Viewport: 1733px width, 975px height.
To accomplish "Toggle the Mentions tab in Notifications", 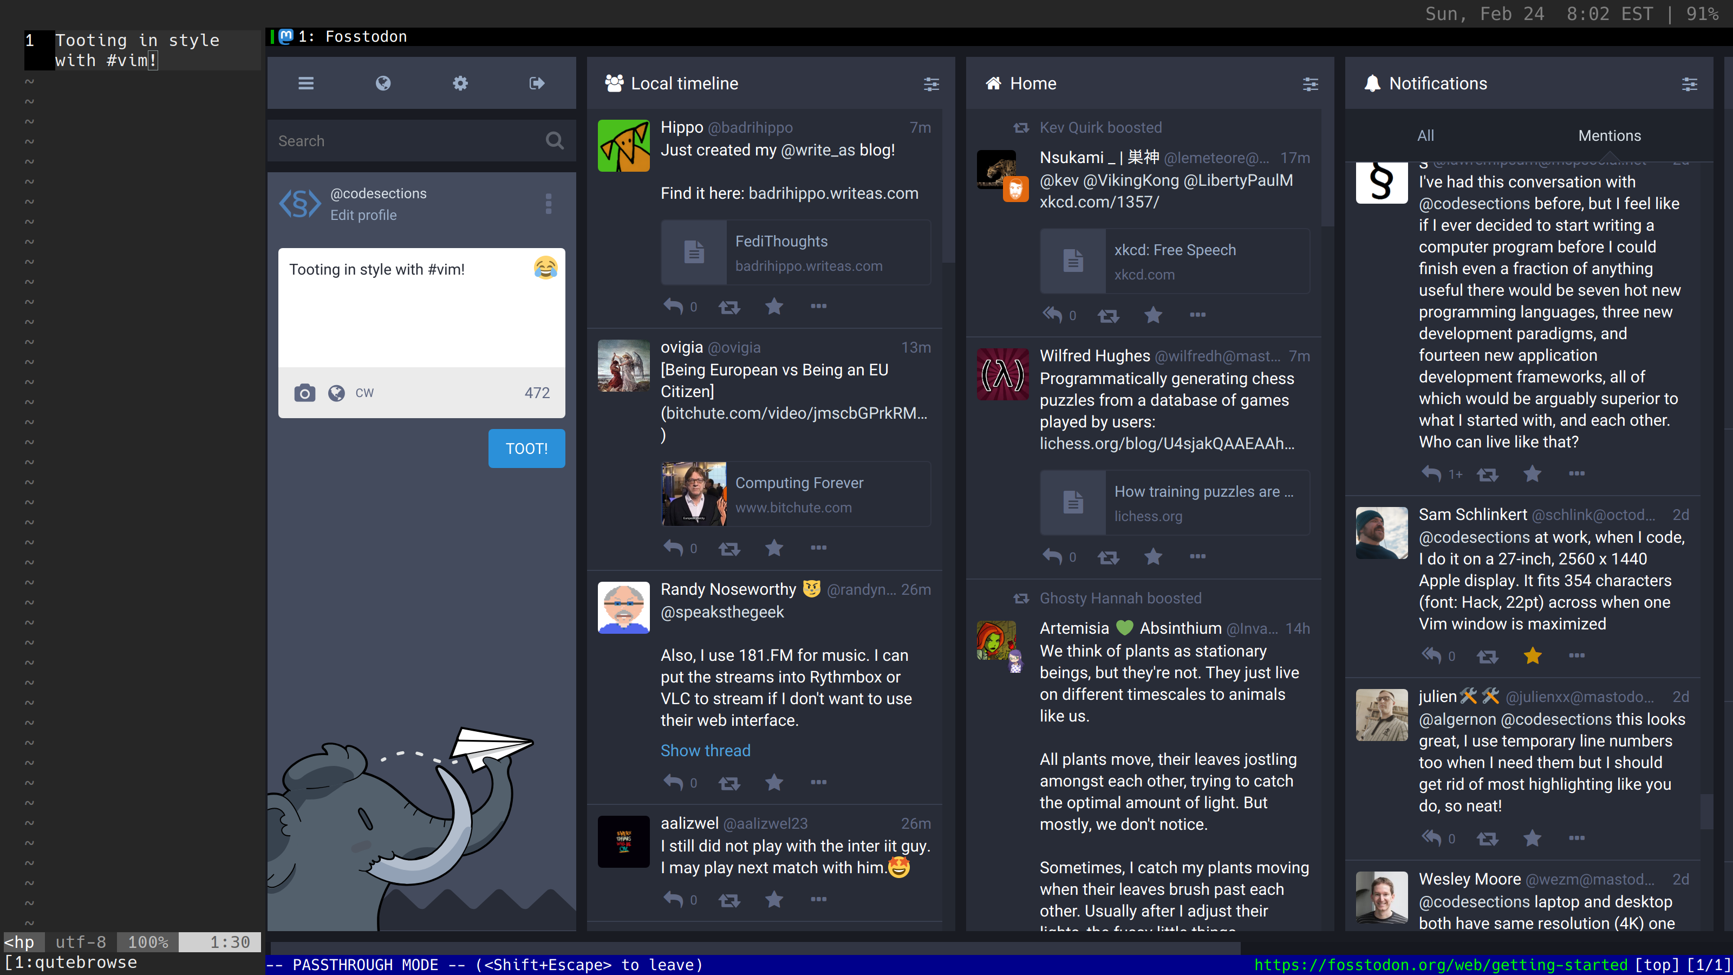I will [x=1608, y=134].
